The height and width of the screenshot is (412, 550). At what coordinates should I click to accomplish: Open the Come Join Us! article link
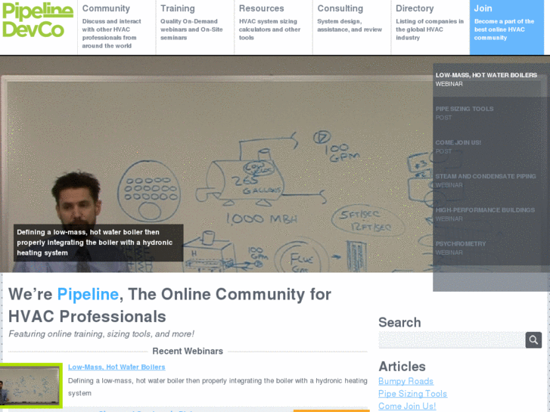click(x=407, y=407)
